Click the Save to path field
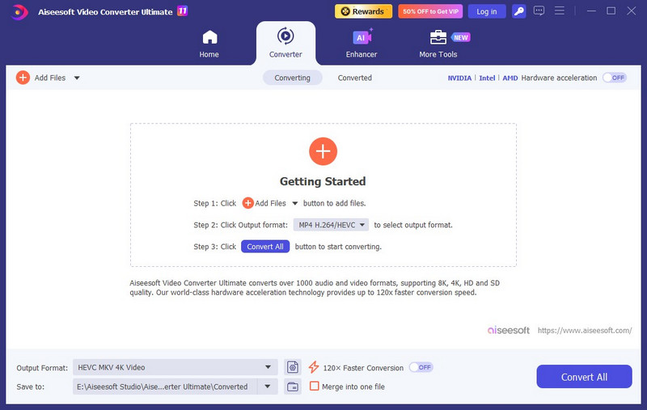 point(165,387)
